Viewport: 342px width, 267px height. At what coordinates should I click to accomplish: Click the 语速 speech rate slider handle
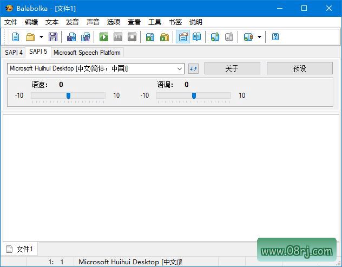pos(68,96)
